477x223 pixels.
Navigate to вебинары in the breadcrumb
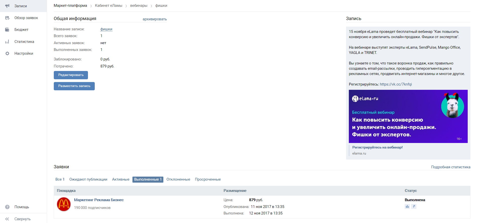pyautogui.click(x=139, y=6)
